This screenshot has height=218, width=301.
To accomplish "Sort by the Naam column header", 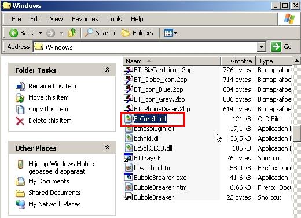I will coord(172,61).
